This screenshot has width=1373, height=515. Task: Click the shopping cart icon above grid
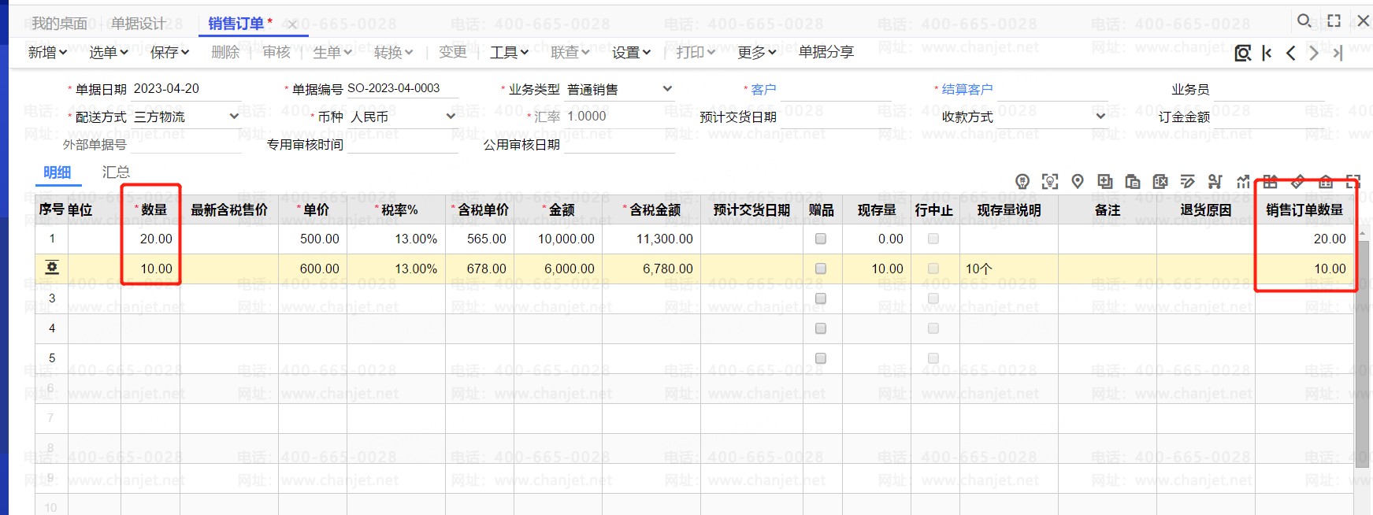1215,182
